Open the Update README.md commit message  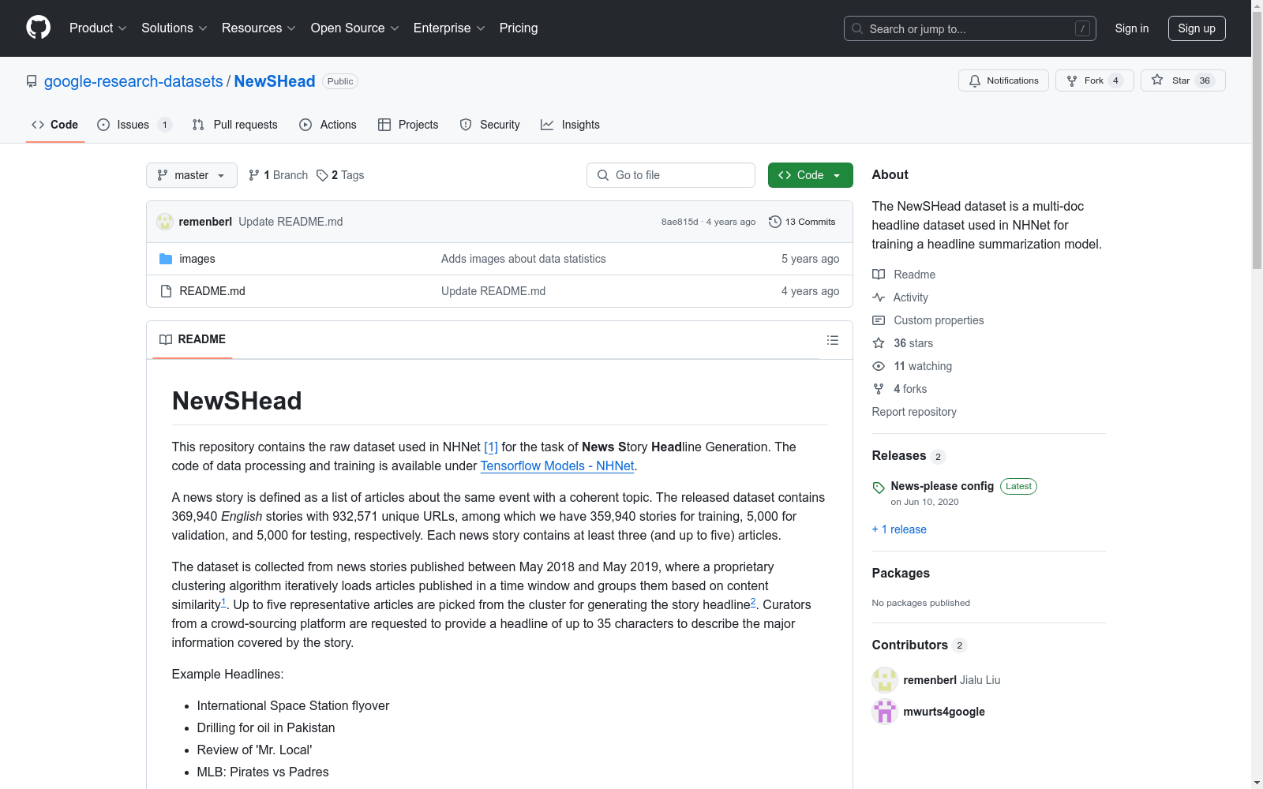(x=290, y=222)
